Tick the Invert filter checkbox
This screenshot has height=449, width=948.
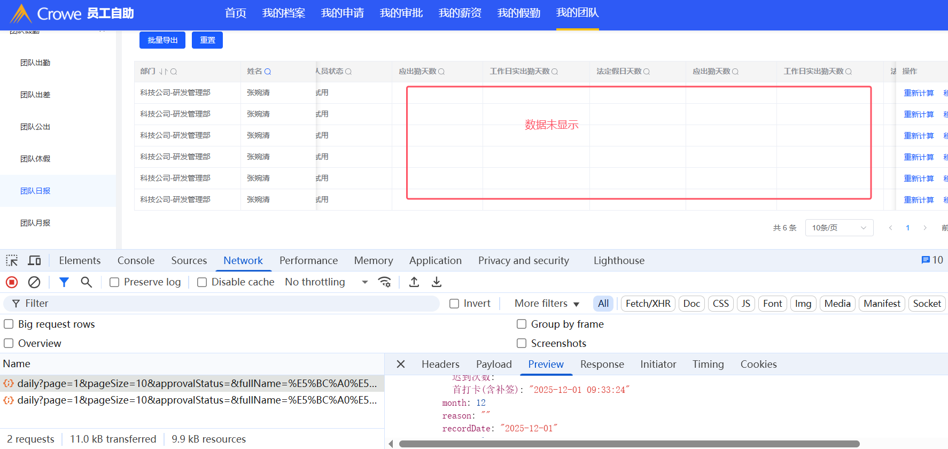[454, 304]
